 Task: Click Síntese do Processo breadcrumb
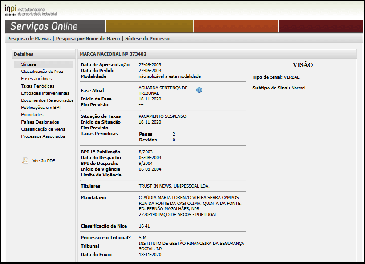click(147, 39)
